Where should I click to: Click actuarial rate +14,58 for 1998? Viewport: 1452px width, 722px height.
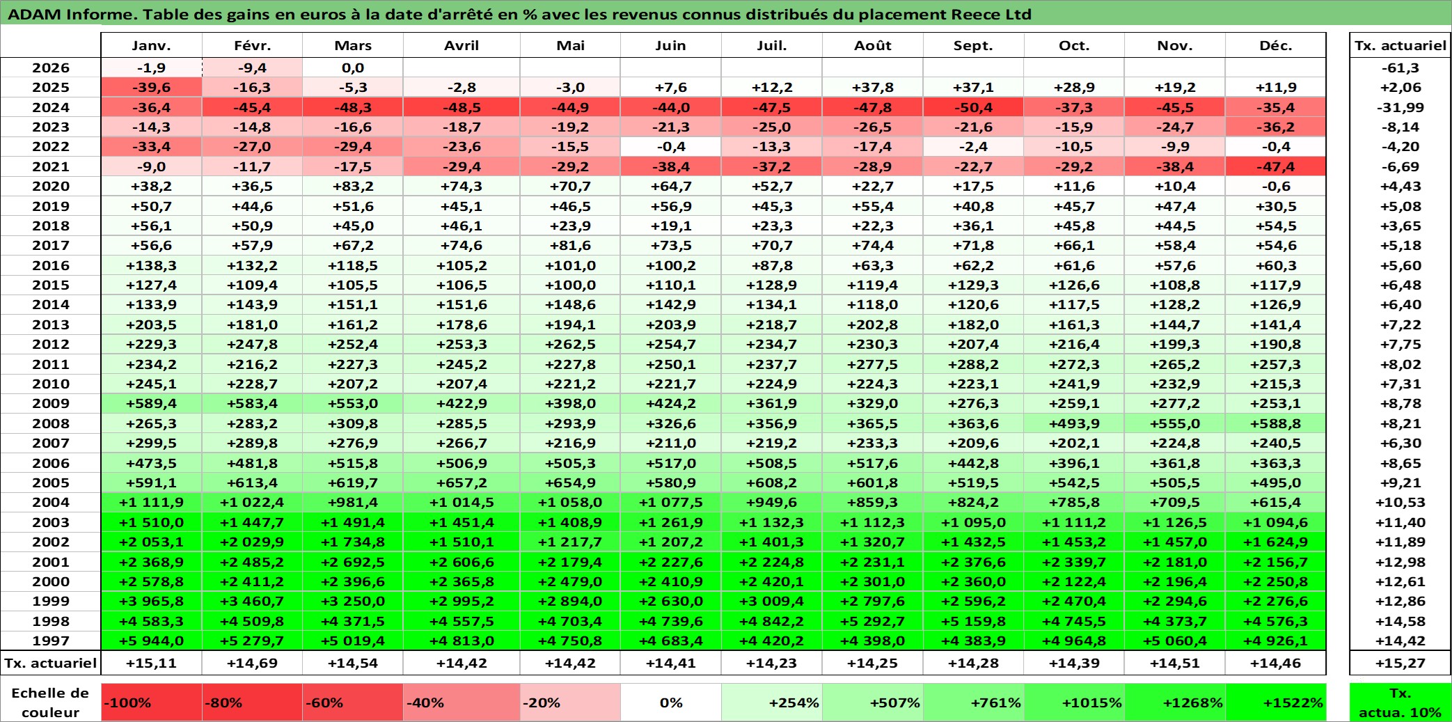[x=1400, y=621]
